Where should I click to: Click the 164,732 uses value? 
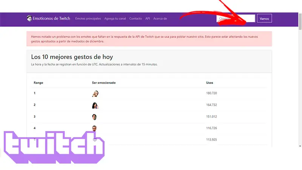211,105
